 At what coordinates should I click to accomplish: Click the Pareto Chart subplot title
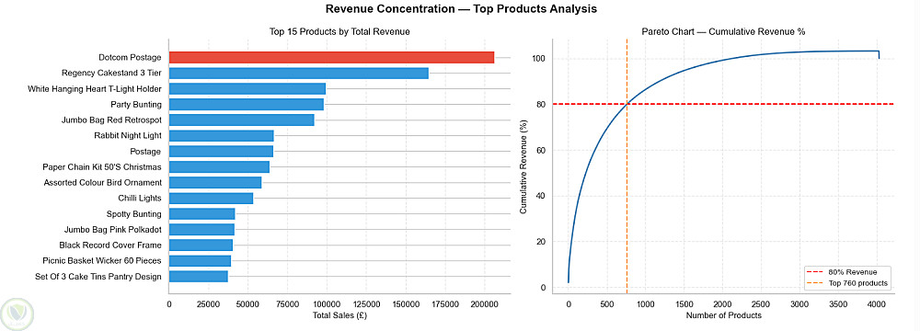[x=723, y=31]
